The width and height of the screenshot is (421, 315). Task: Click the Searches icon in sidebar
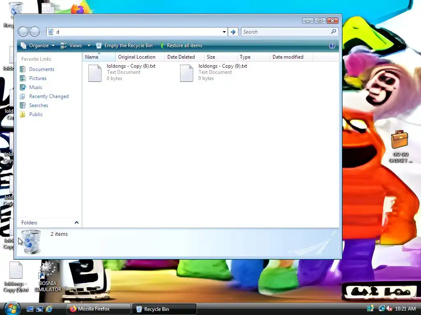[x=23, y=105]
